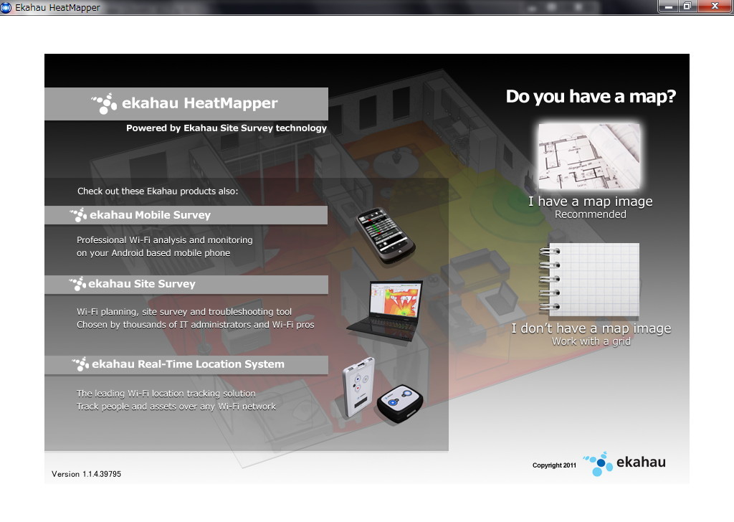Click the blue Ekahau dots logo near copyright
The height and width of the screenshot is (522, 734).
click(x=598, y=463)
